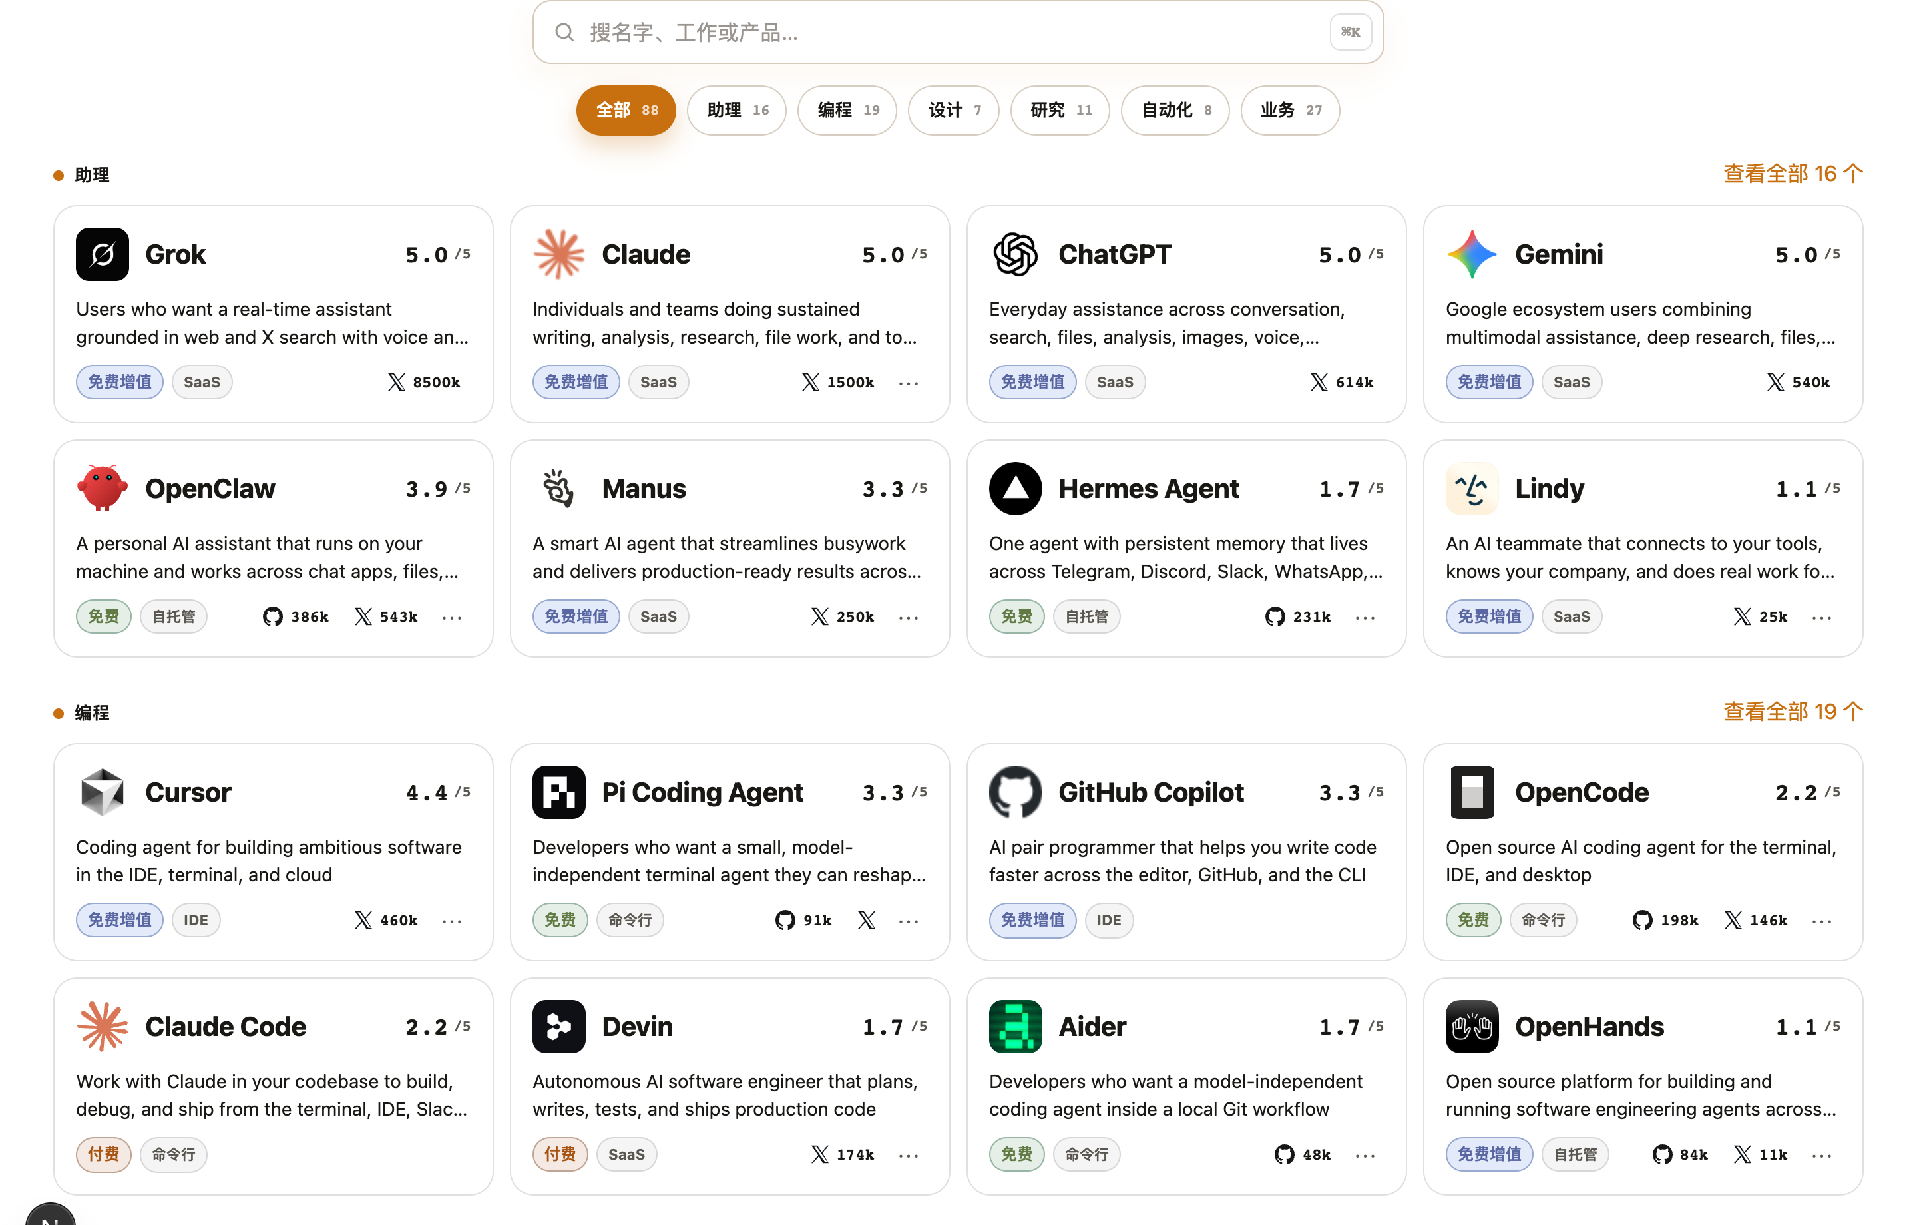Viewport: 1917px width, 1225px height.
Task: Open the ChatGPT card title
Action: [x=1114, y=254]
